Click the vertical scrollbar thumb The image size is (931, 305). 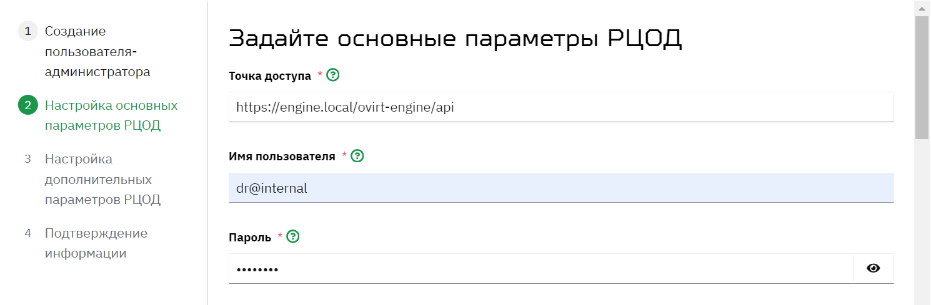click(922, 77)
